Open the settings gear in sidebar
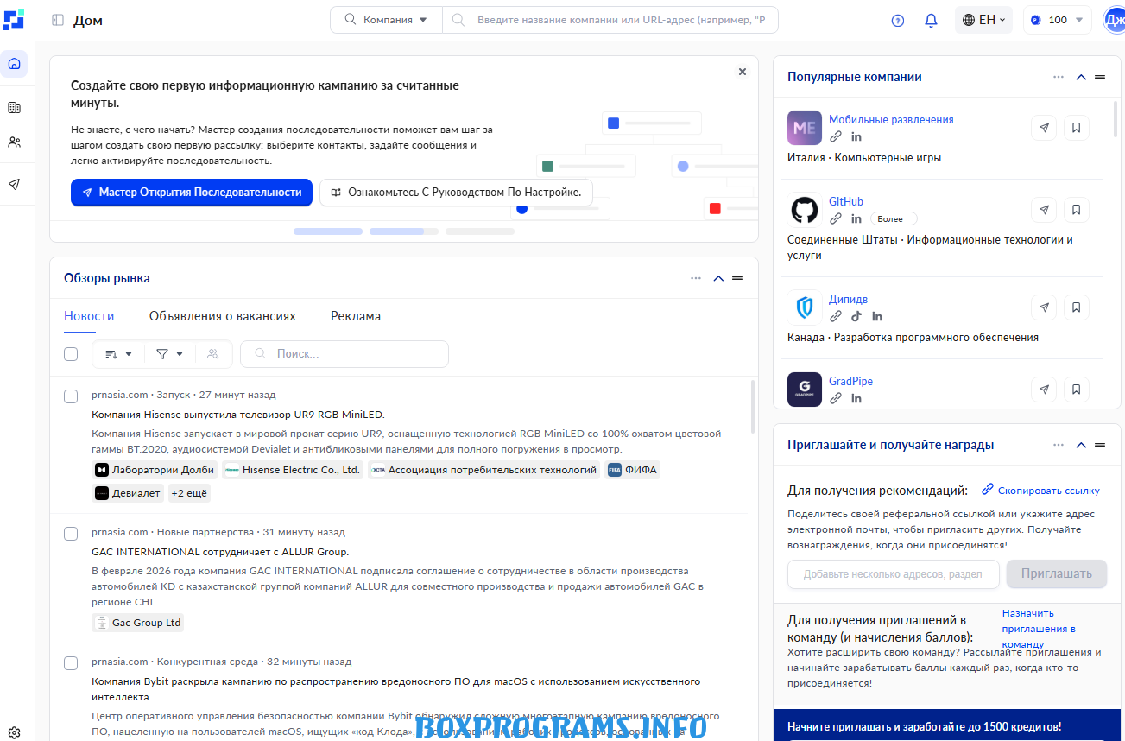The width and height of the screenshot is (1125, 741). [14, 732]
